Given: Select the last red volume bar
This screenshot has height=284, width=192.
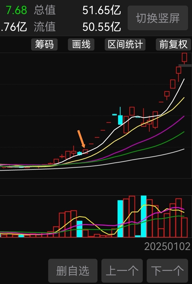Looking at the screenshot, I should (184, 227).
